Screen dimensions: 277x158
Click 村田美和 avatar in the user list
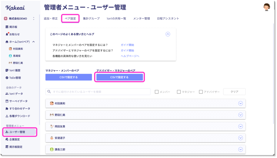pyautogui.click(x=52, y=103)
